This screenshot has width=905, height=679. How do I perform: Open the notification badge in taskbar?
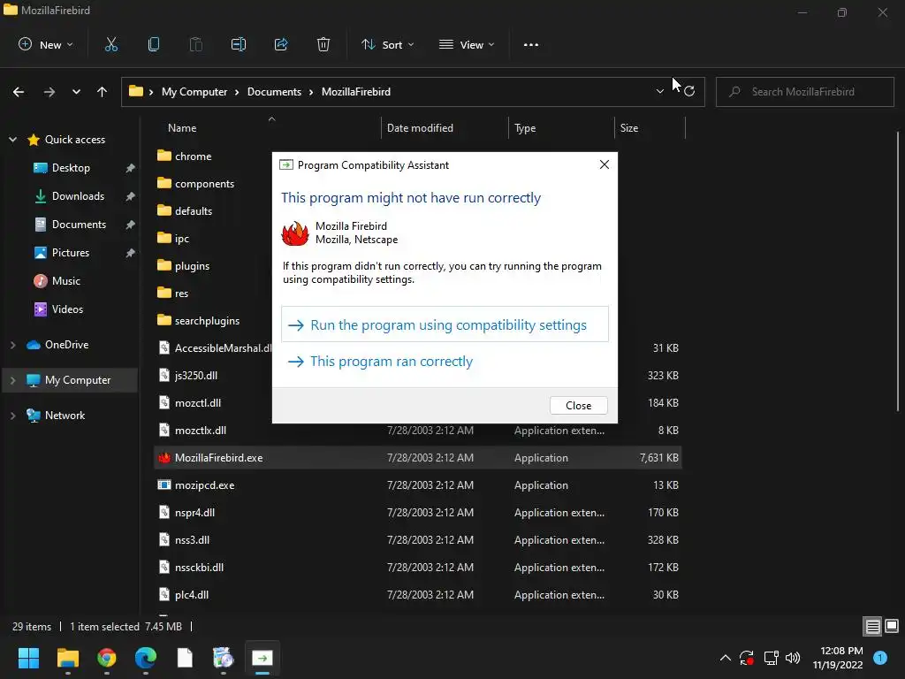click(x=880, y=657)
